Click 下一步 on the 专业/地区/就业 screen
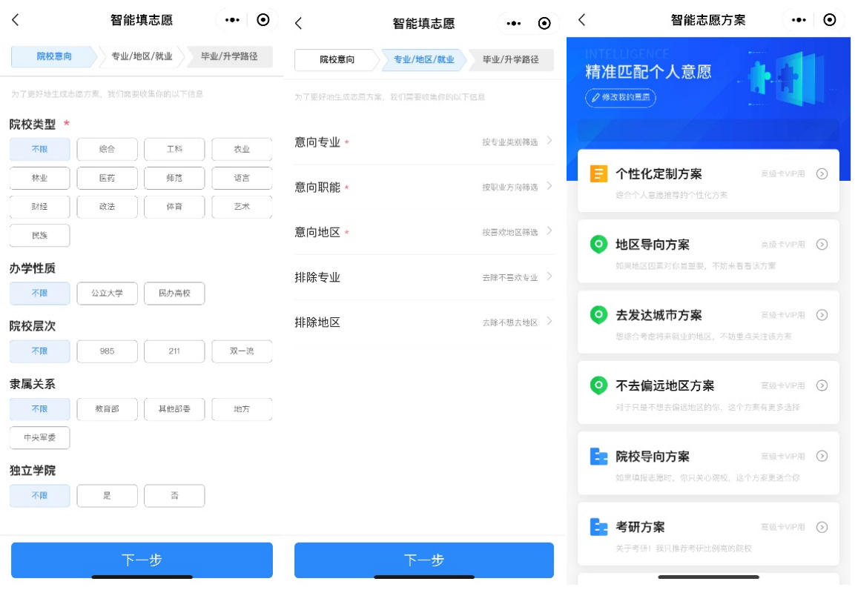The width and height of the screenshot is (858, 590). (x=424, y=560)
